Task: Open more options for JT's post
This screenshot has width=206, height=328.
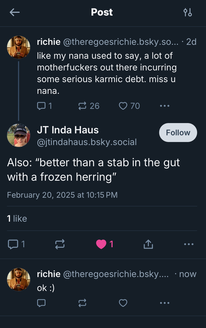Action: point(189,244)
